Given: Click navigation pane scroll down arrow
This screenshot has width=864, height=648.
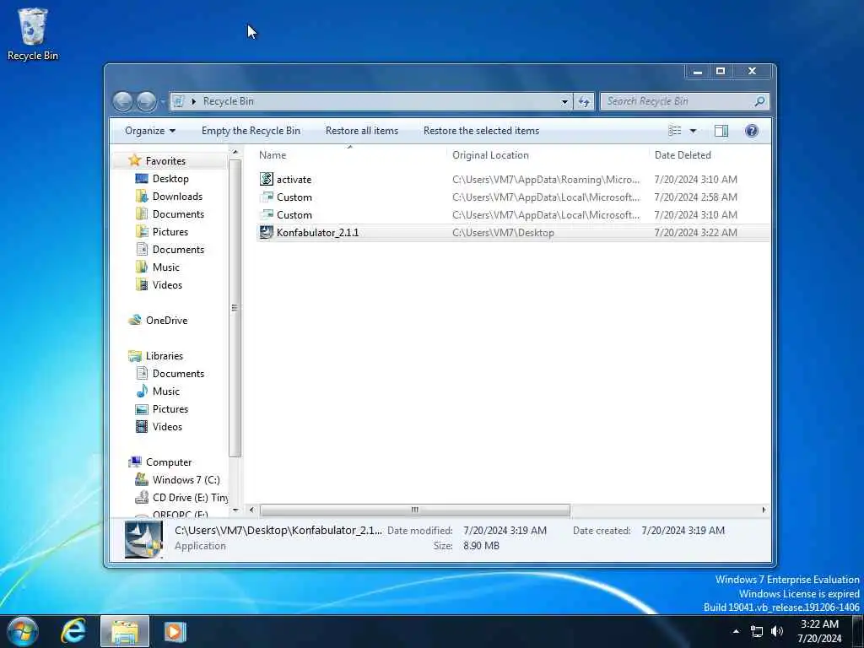Looking at the screenshot, I should point(235,510).
